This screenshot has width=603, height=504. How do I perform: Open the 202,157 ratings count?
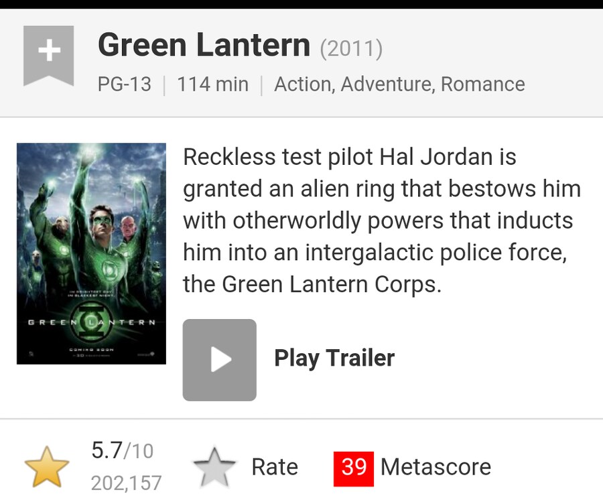pos(126,483)
